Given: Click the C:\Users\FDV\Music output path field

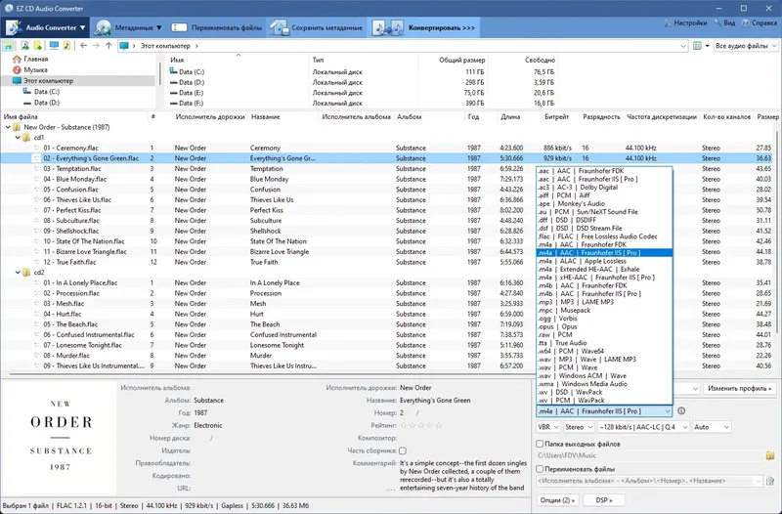Looking at the screenshot, I should pyautogui.click(x=650, y=455).
